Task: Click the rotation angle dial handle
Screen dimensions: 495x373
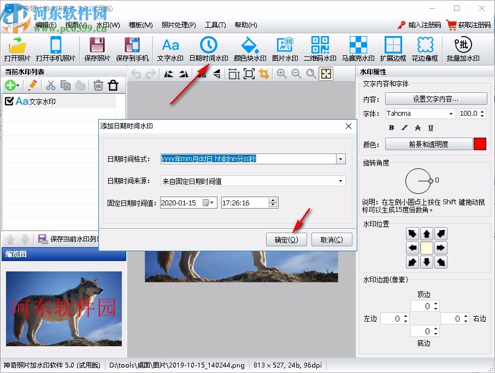Action: [x=431, y=181]
